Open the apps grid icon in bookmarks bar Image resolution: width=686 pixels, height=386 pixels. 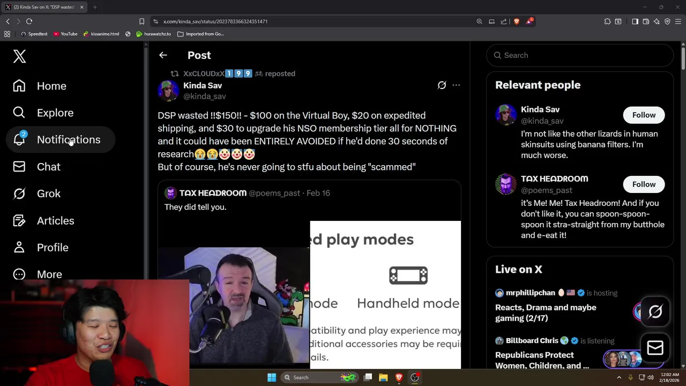coord(7,34)
